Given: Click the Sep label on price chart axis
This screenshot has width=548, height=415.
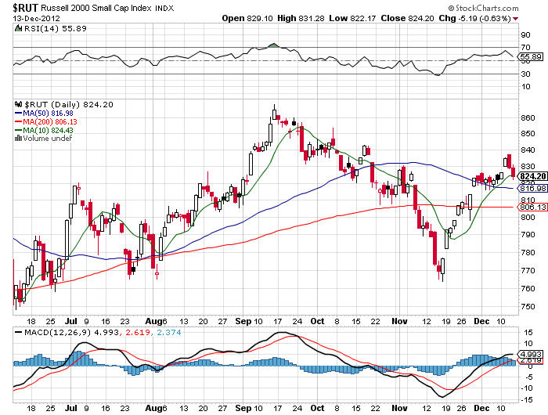Looking at the screenshot, I should pyautogui.click(x=243, y=321).
